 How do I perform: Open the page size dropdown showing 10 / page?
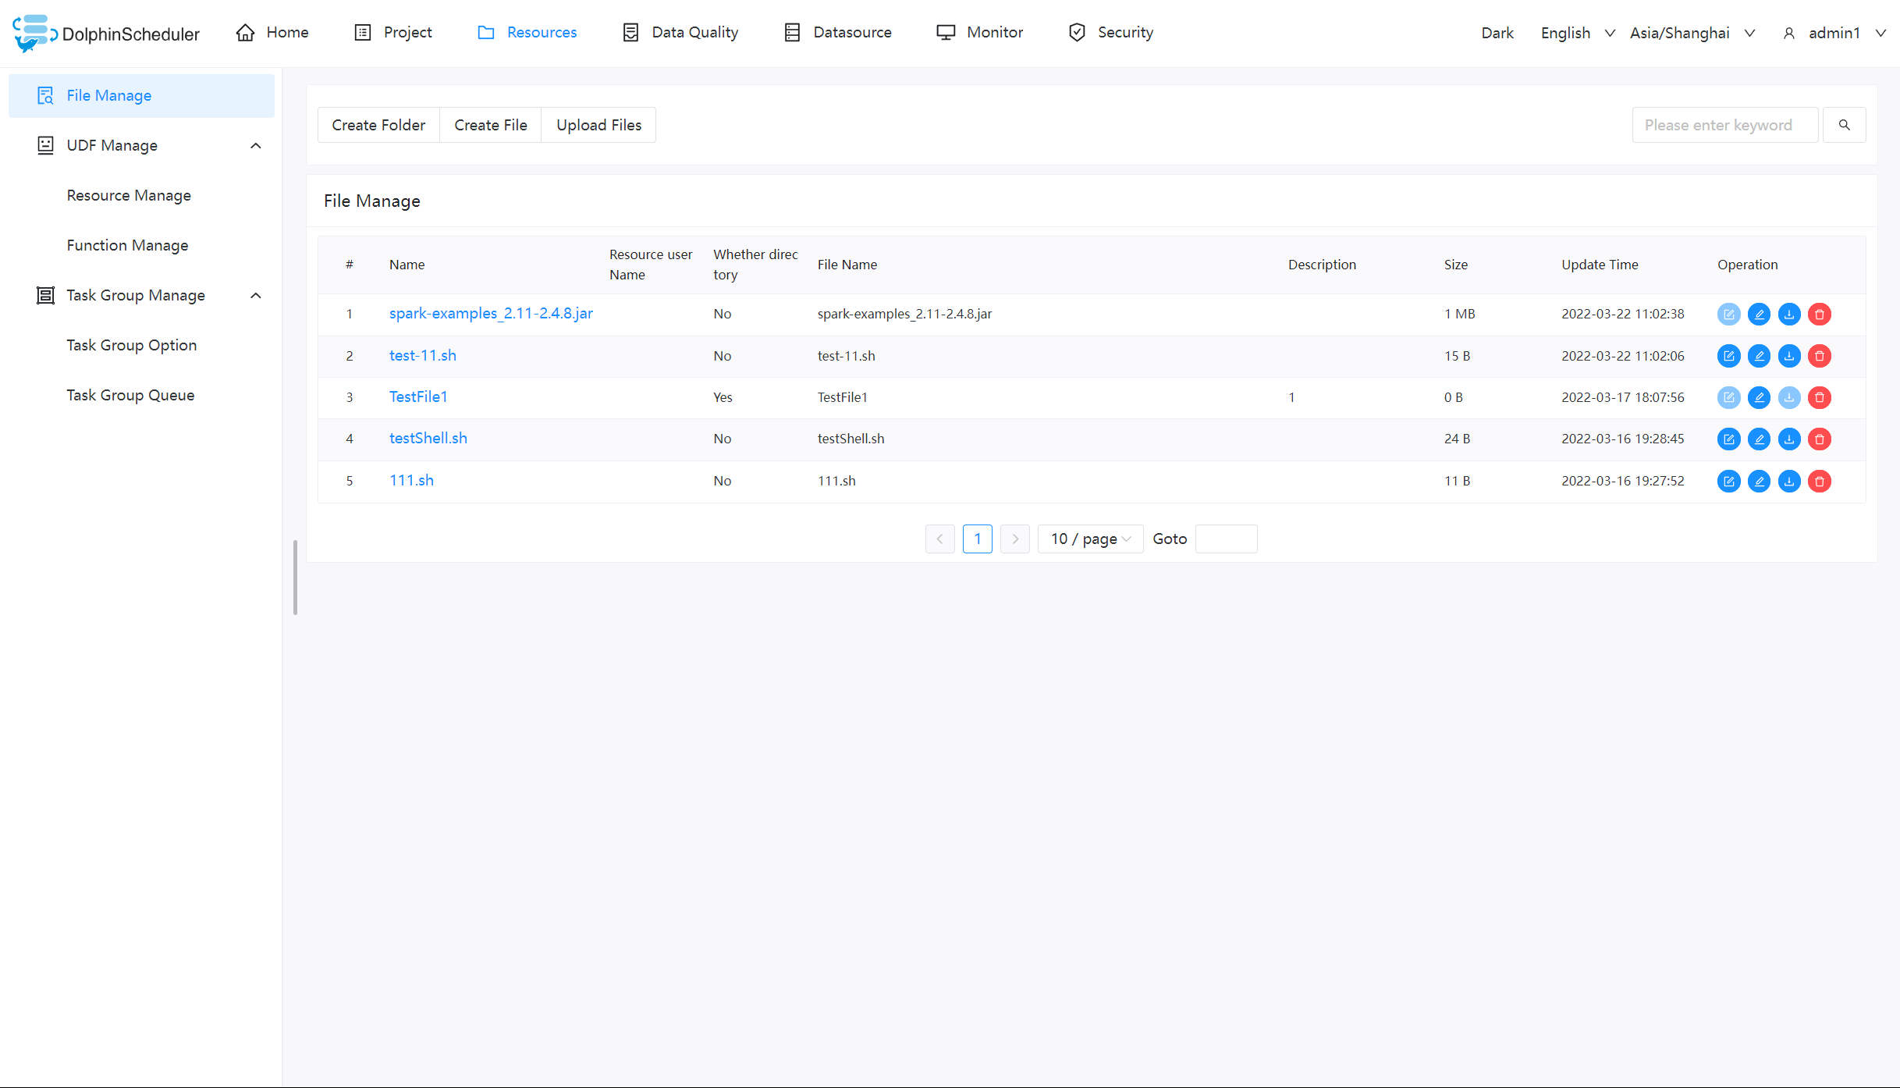click(1089, 539)
